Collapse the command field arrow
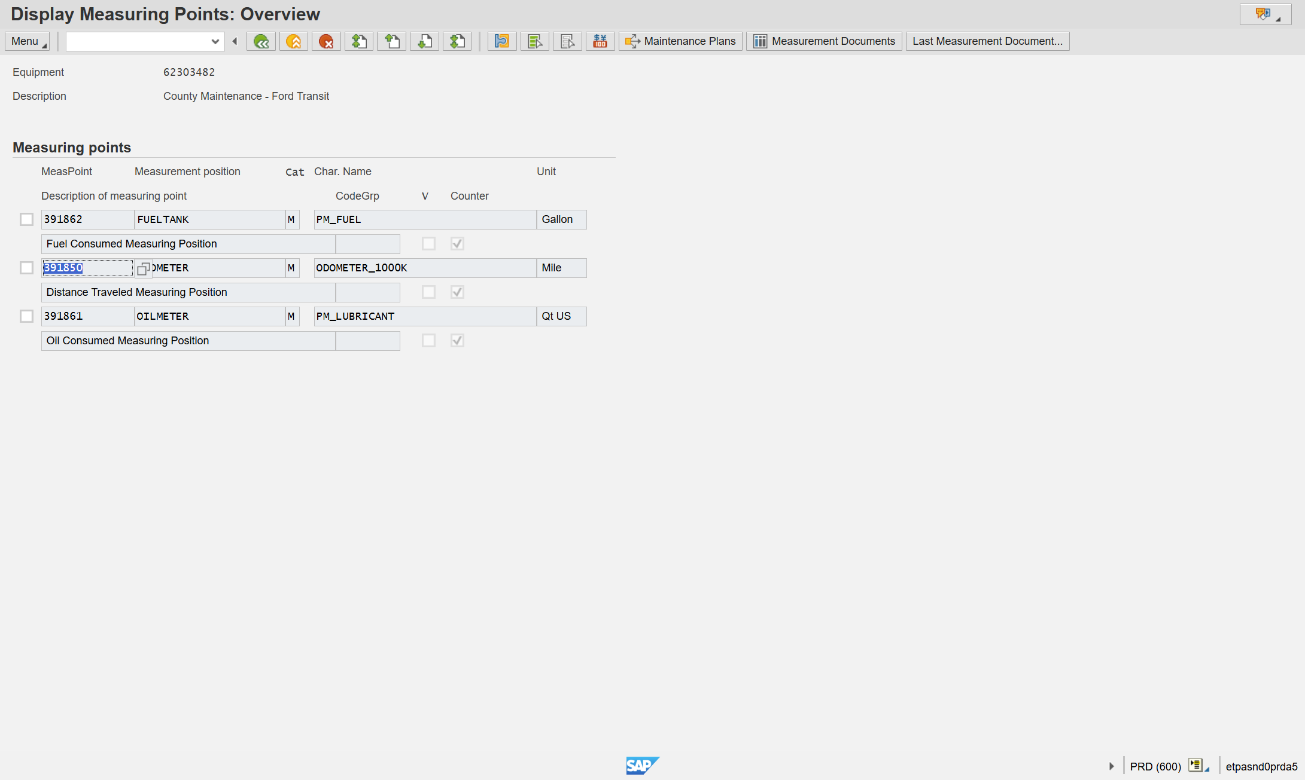The width and height of the screenshot is (1305, 780). (235, 41)
